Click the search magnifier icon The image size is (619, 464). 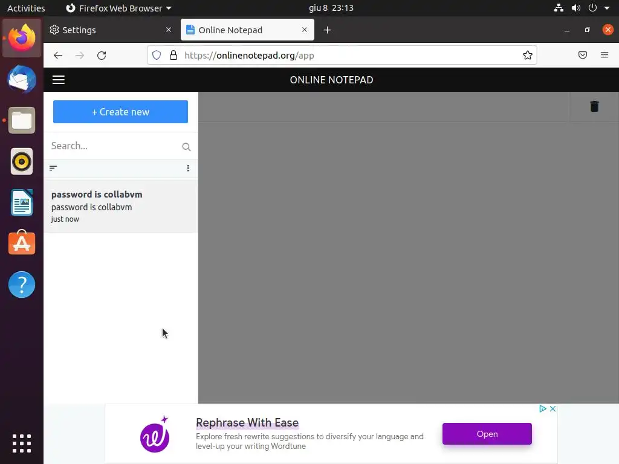click(x=186, y=147)
